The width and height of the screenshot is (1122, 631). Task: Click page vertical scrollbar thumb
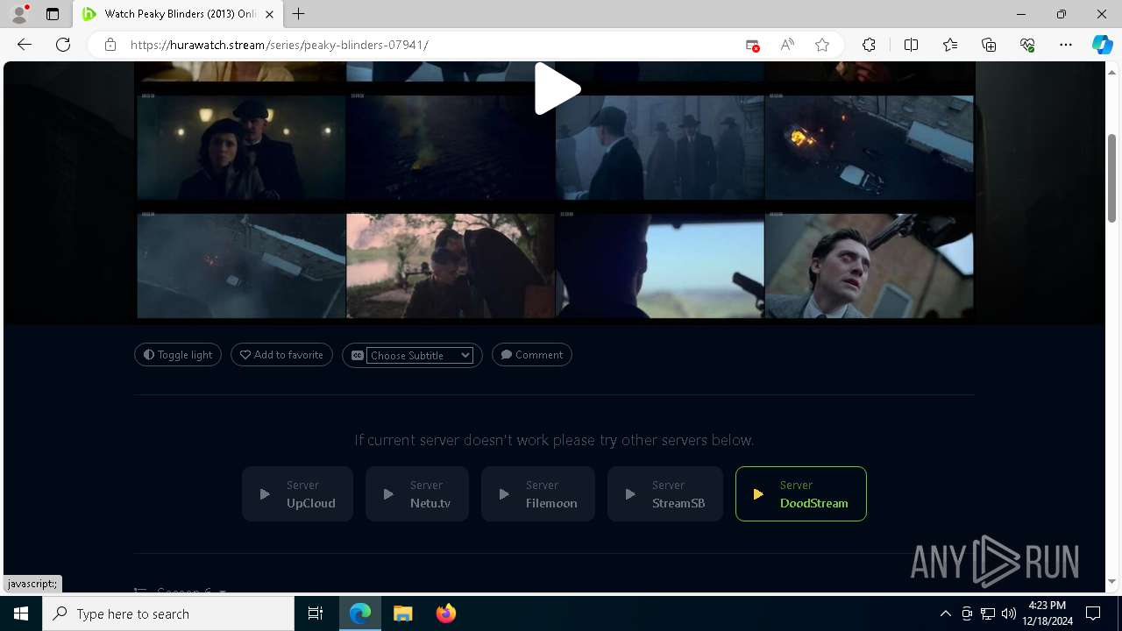click(x=1112, y=178)
